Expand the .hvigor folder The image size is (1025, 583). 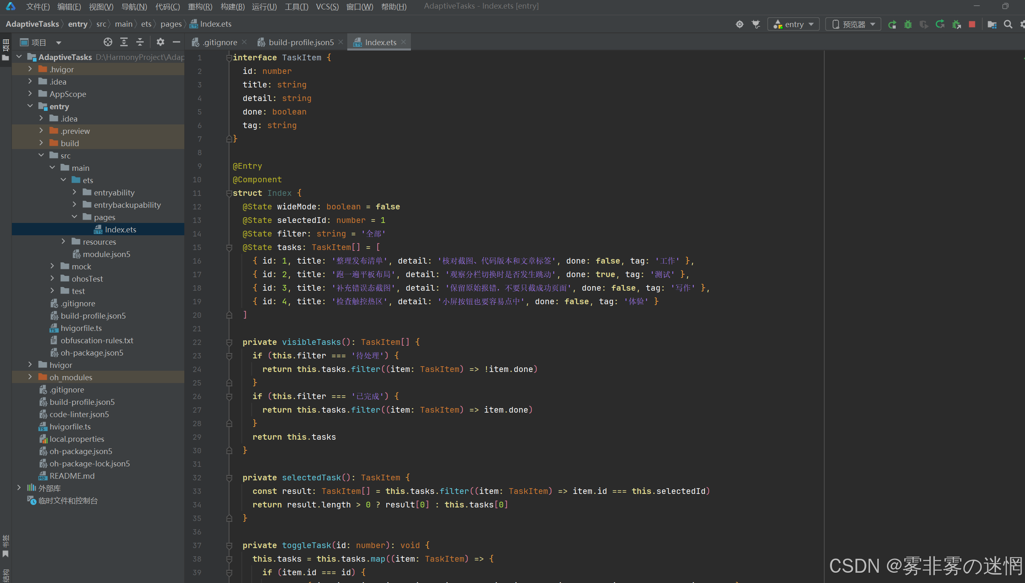[x=30, y=69]
